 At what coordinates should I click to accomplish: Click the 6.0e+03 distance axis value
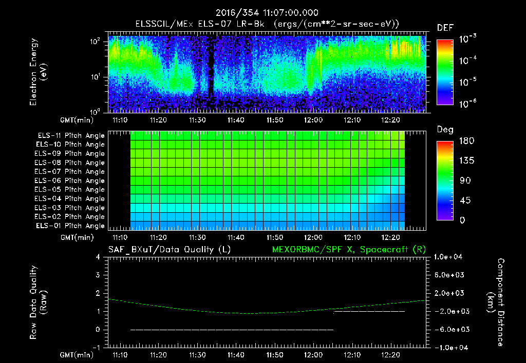pyautogui.click(x=449, y=275)
